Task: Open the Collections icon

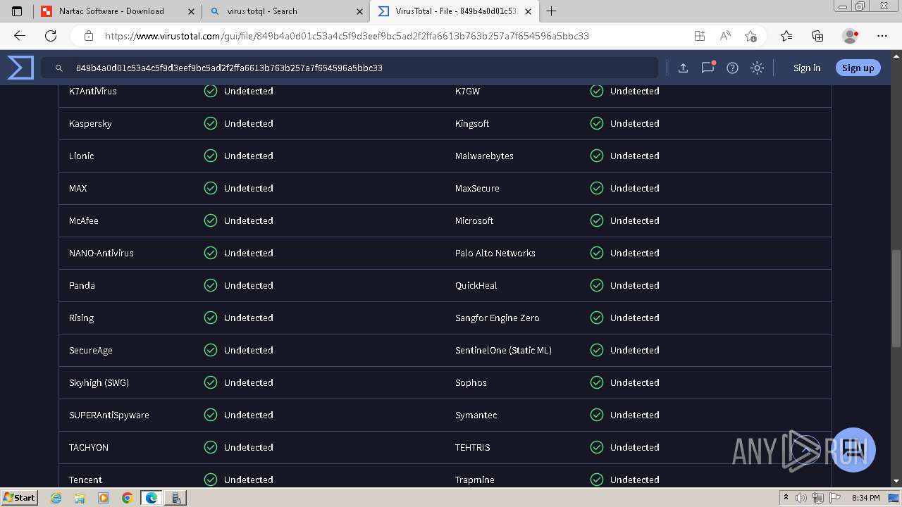Action: click(x=817, y=36)
